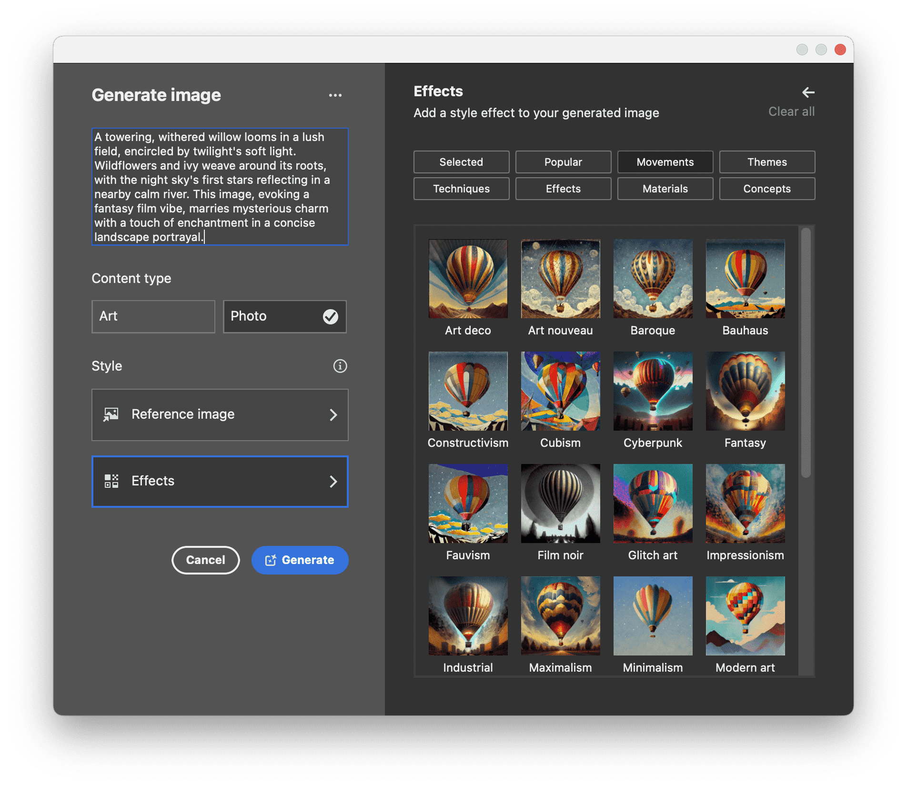Image resolution: width=907 pixels, height=786 pixels.
Task: Expand the Effects row chevron
Action: pos(333,482)
